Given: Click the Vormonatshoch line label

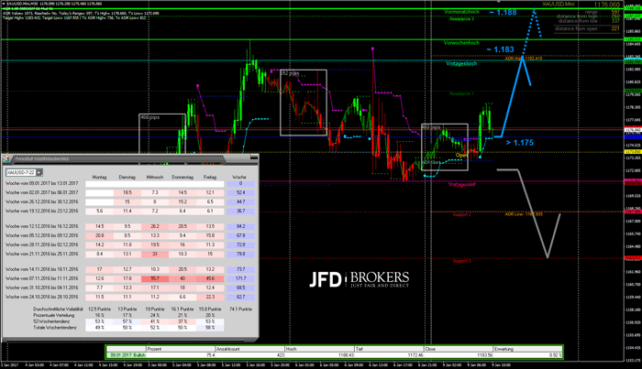Looking at the screenshot, I should 462,12.
